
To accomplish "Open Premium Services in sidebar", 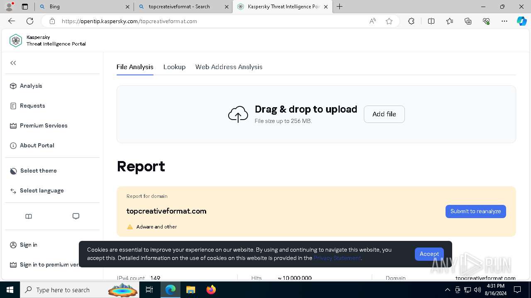I will [38, 125].
